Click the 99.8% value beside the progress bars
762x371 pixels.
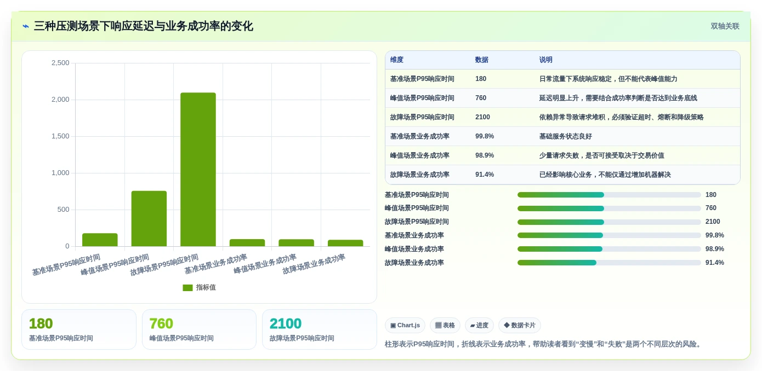(715, 235)
